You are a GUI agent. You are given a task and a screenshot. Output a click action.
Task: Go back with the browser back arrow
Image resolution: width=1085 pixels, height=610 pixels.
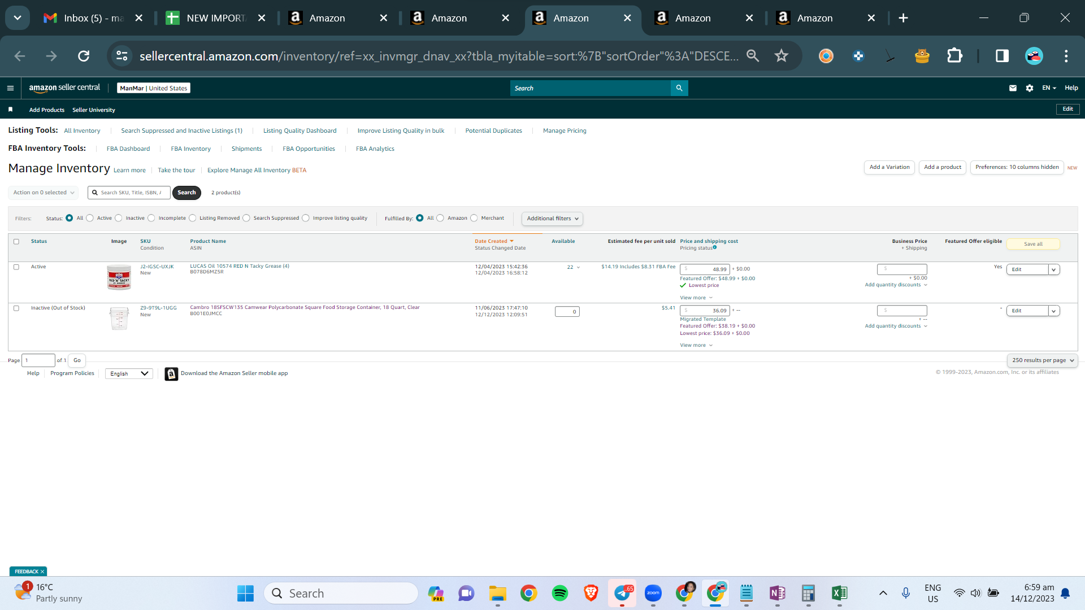[x=20, y=56]
